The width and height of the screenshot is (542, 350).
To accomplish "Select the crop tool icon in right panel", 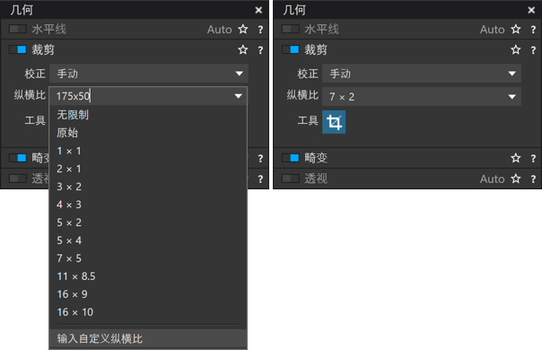I will pyautogui.click(x=334, y=122).
